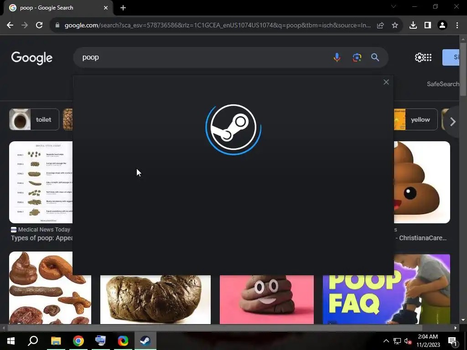Click the blue Sign in button
The height and width of the screenshot is (350, 467).
451,57
